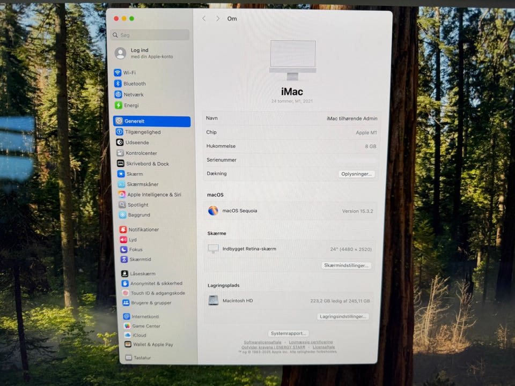The image size is (515, 386).
Task: Open Skærmskåner screensaver icon
Action: click(x=121, y=184)
